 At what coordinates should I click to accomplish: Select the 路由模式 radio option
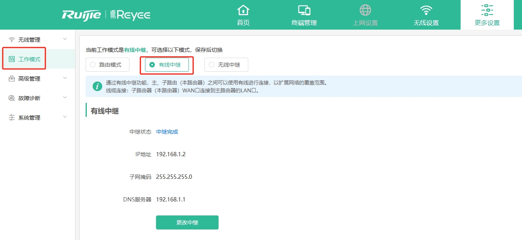[93, 65]
